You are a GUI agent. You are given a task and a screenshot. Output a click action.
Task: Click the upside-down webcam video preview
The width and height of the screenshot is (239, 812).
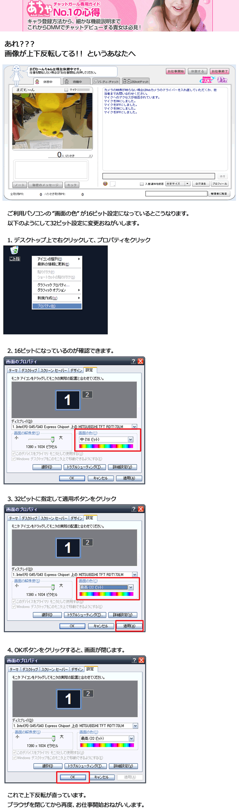click(x=52, y=121)
